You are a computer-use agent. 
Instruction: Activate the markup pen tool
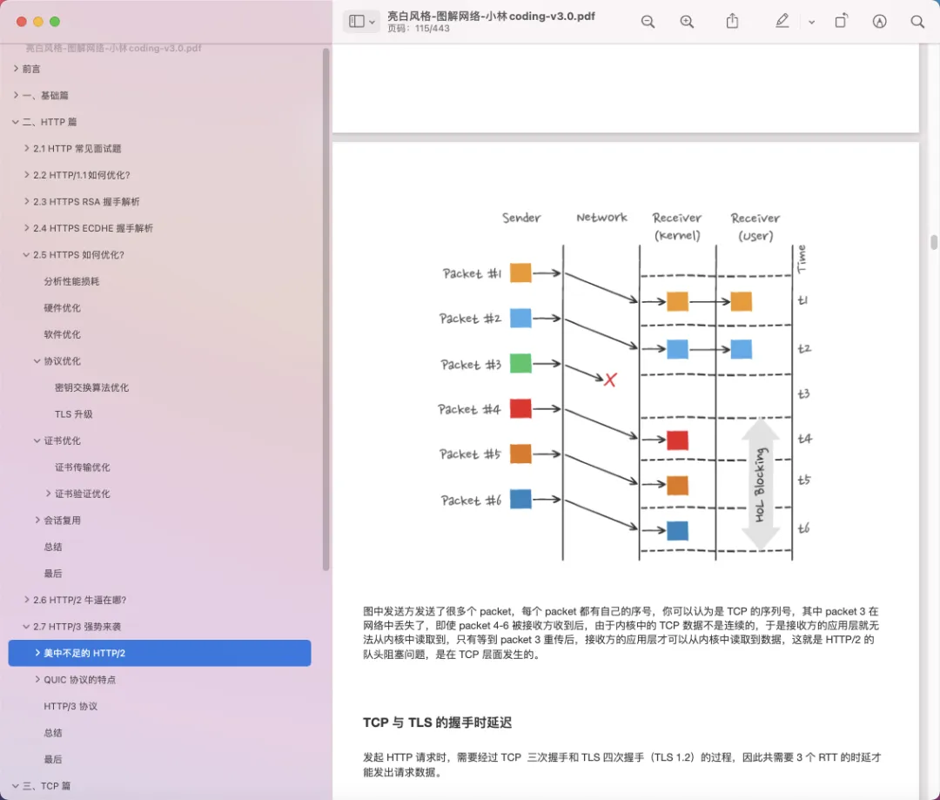782,22
